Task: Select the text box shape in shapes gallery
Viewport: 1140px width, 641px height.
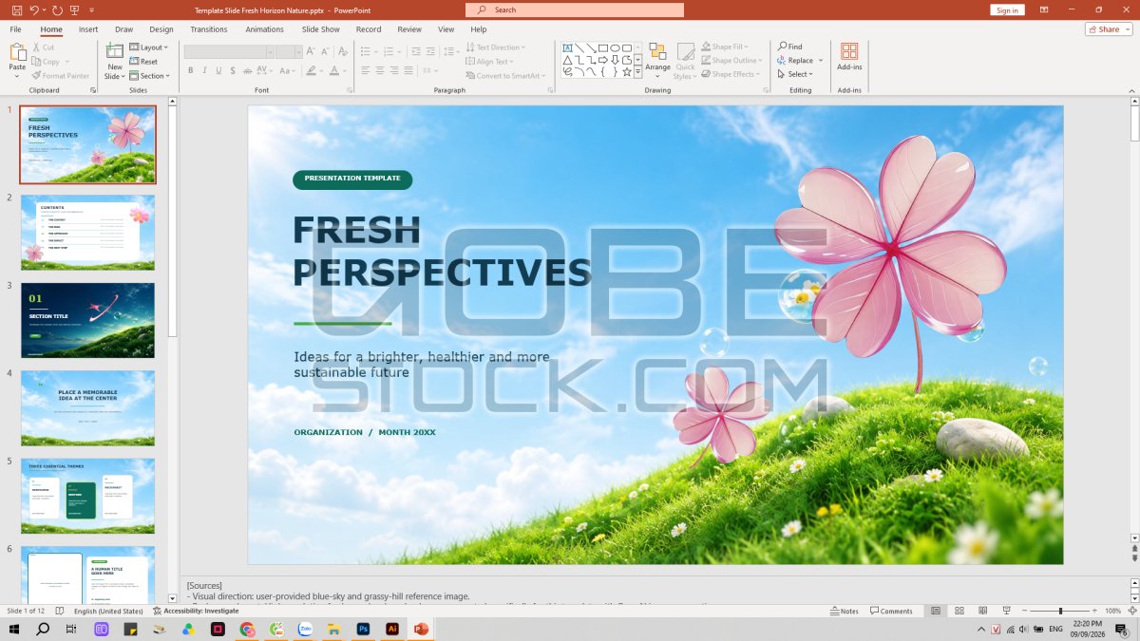Action: click(567, 47)
